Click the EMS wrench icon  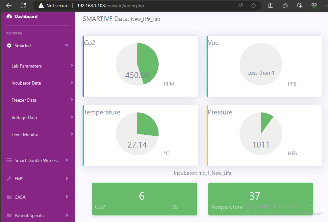tap(9, 179)
